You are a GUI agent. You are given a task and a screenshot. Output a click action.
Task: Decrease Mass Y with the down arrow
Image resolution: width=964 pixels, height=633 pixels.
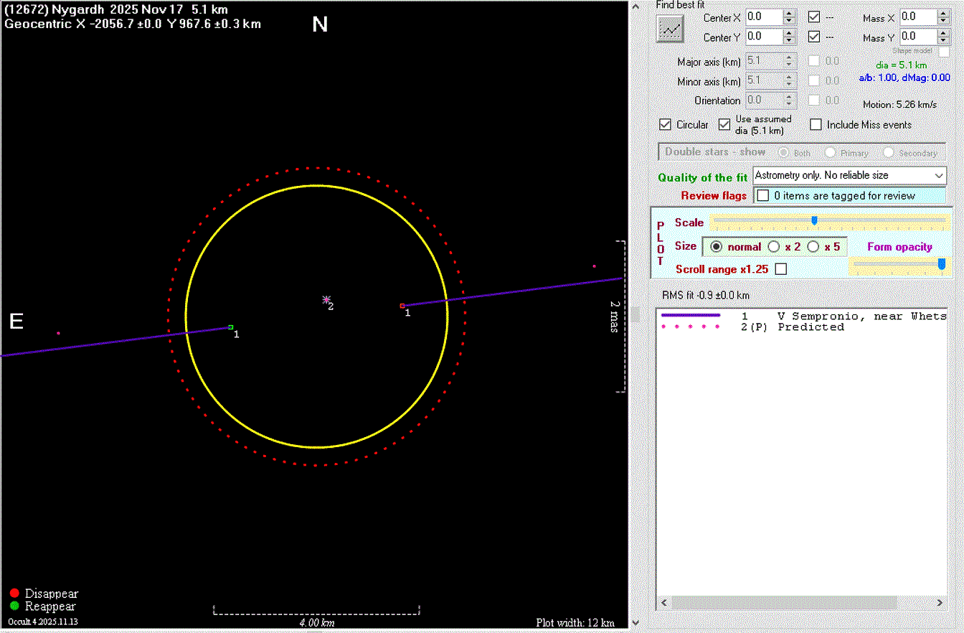[x=943, y=40]
